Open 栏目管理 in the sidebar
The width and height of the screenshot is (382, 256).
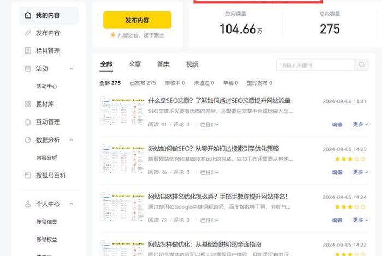point(49,51)
